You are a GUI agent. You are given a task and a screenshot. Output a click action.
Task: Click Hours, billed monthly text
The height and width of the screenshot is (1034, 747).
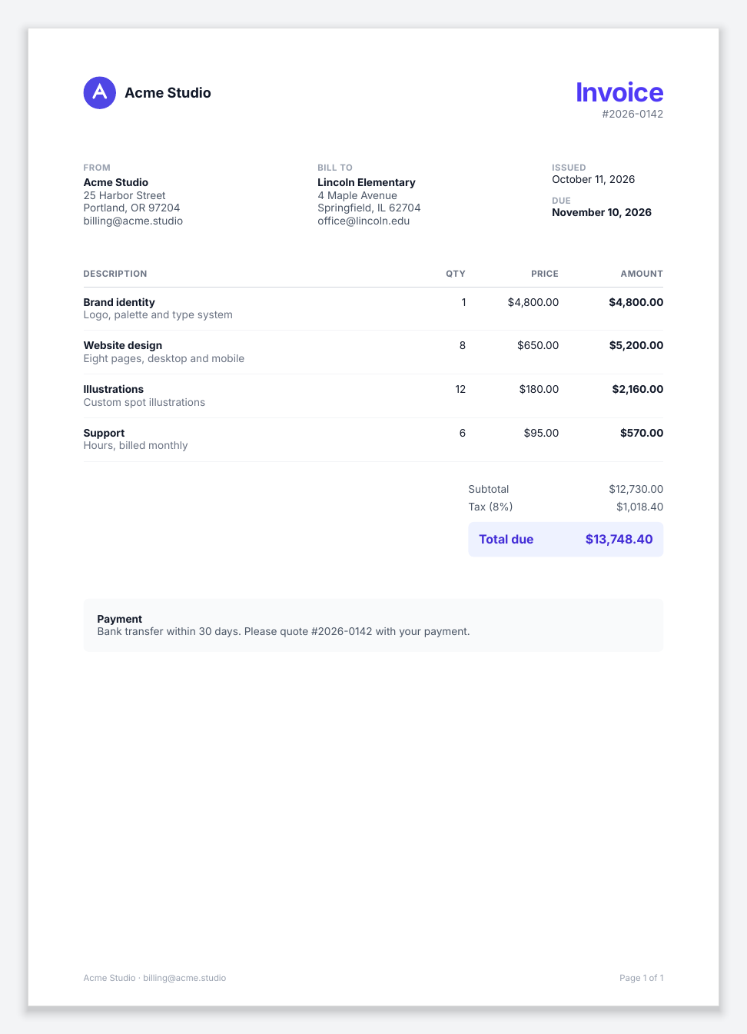point(135,445)
